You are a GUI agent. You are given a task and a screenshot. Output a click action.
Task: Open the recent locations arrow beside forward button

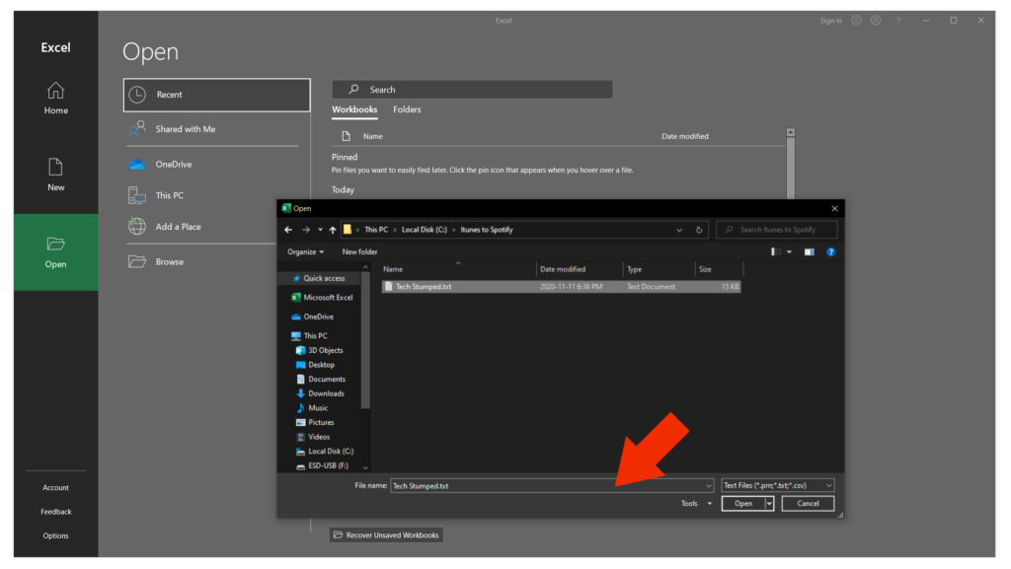point(320,230)
